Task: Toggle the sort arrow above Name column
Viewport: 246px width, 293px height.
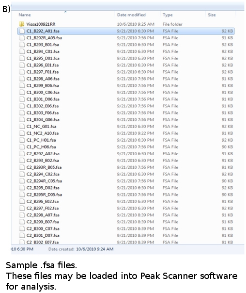Action: tap(65, 12)
